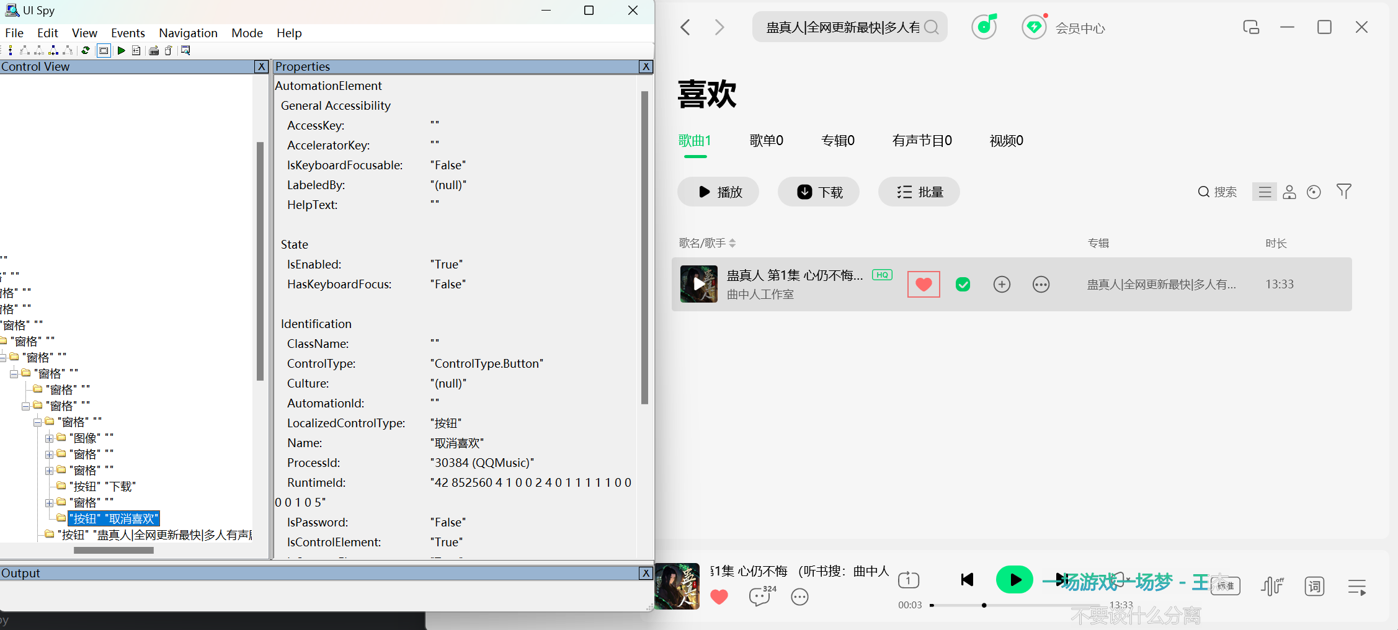Toggle the focus rectangle highlight in UI Spy
Viewport: 1398px width, 630px height.
(x=104, y=50)
